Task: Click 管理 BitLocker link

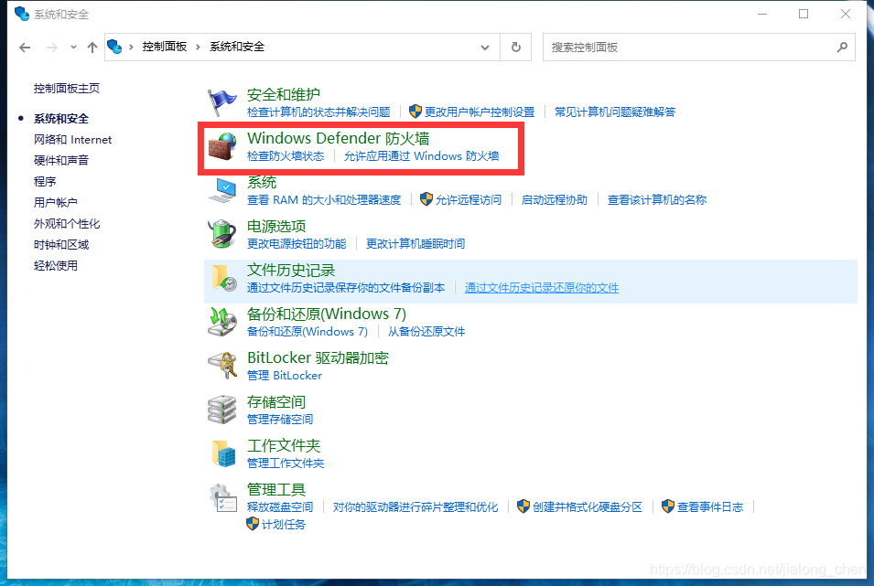Action: coord(285,376)
